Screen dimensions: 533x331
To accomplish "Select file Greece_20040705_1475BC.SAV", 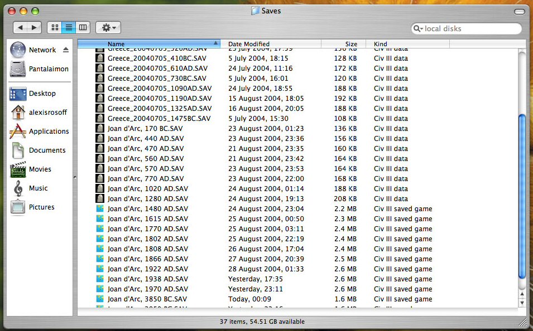I will click(159, 119).
